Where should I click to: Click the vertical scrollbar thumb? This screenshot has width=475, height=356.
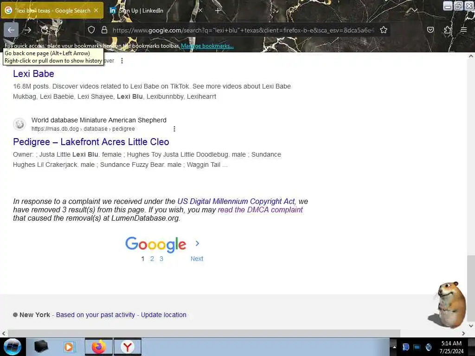click(x=471, y=289)
